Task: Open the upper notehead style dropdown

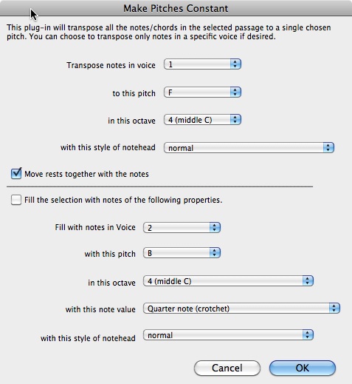Action: [x=249, y=148]
